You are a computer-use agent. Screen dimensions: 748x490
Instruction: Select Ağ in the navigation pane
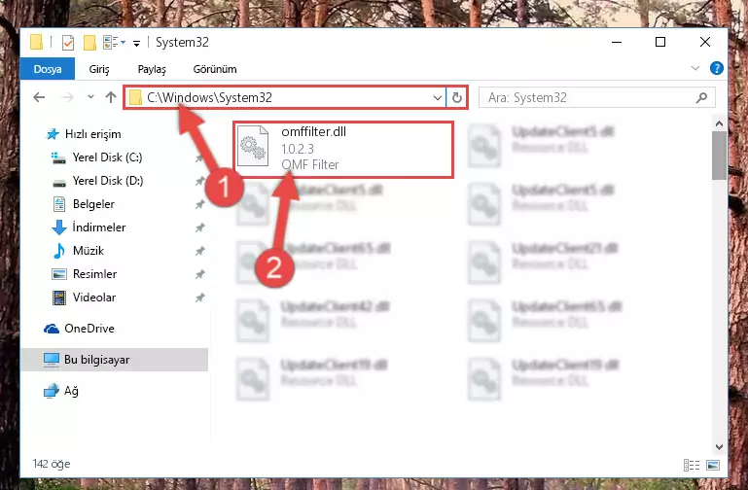coord(60,391)
